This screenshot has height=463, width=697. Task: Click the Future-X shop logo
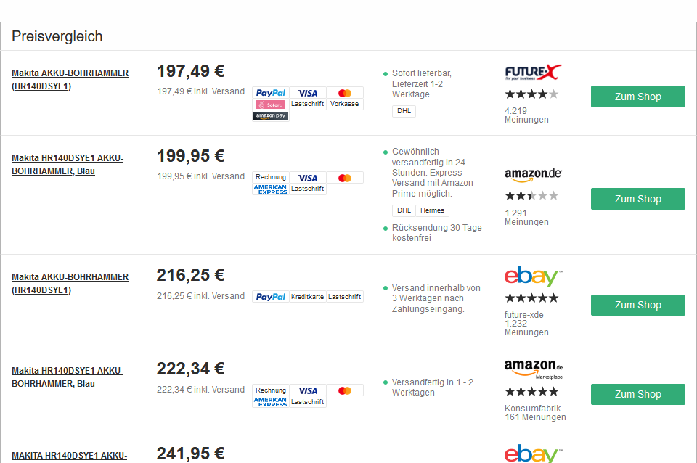(x=533, y=73)
